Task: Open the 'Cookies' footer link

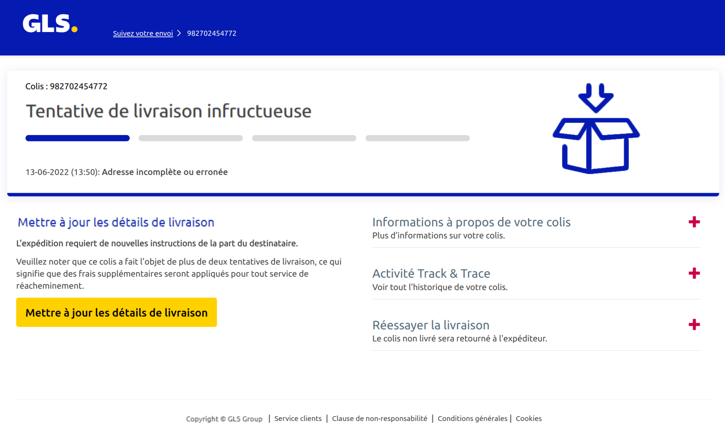Action: click(x=529, y=418)
